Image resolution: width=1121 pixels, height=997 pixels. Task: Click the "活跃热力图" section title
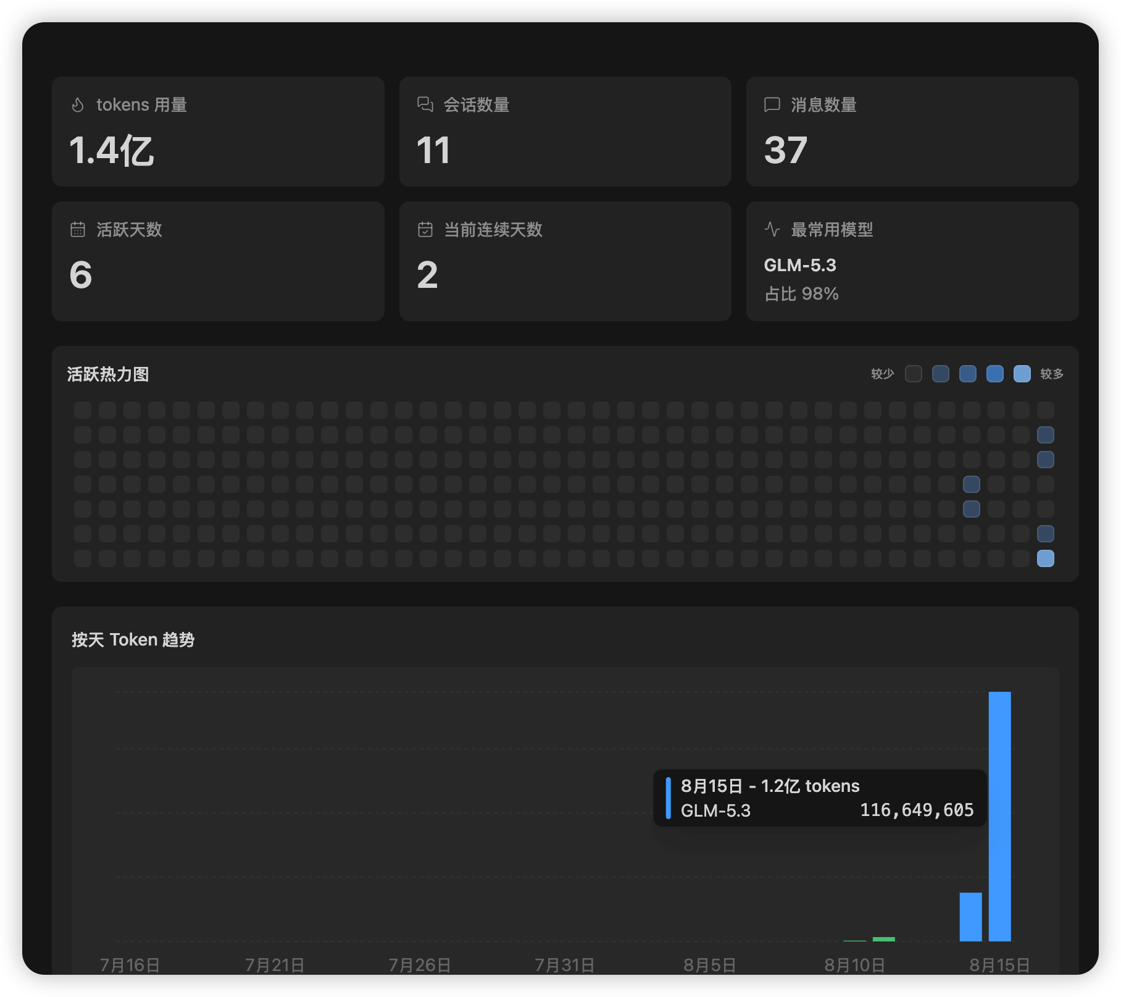[108, 374]
